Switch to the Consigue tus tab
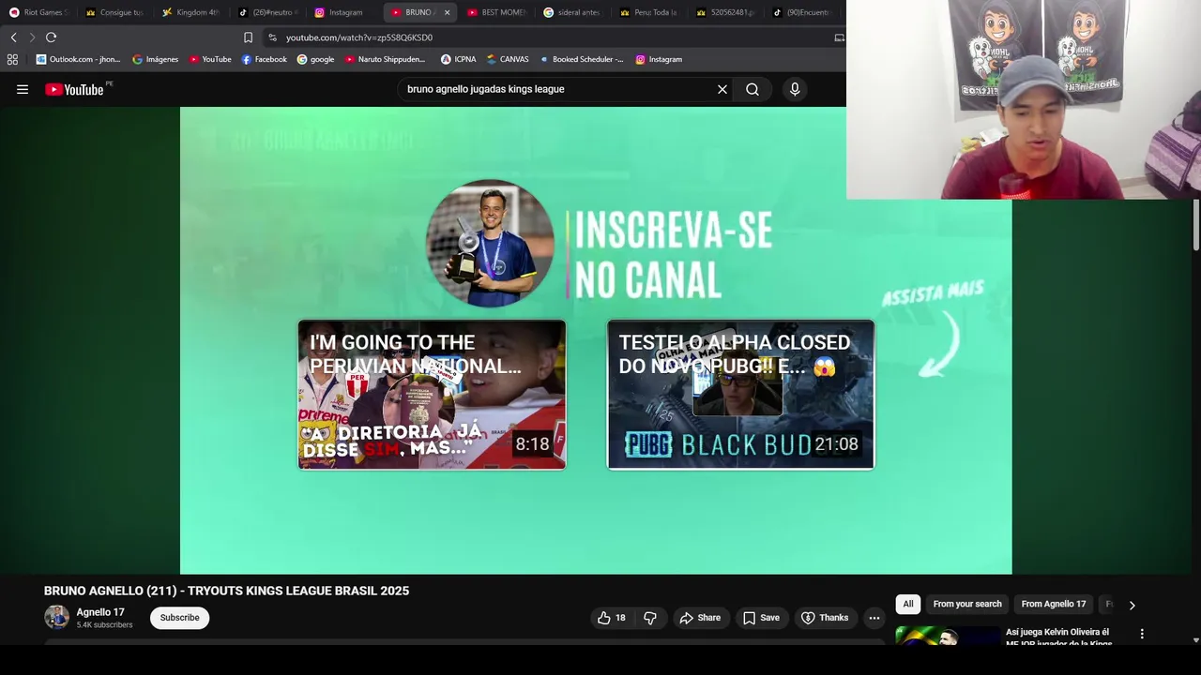 114,12
